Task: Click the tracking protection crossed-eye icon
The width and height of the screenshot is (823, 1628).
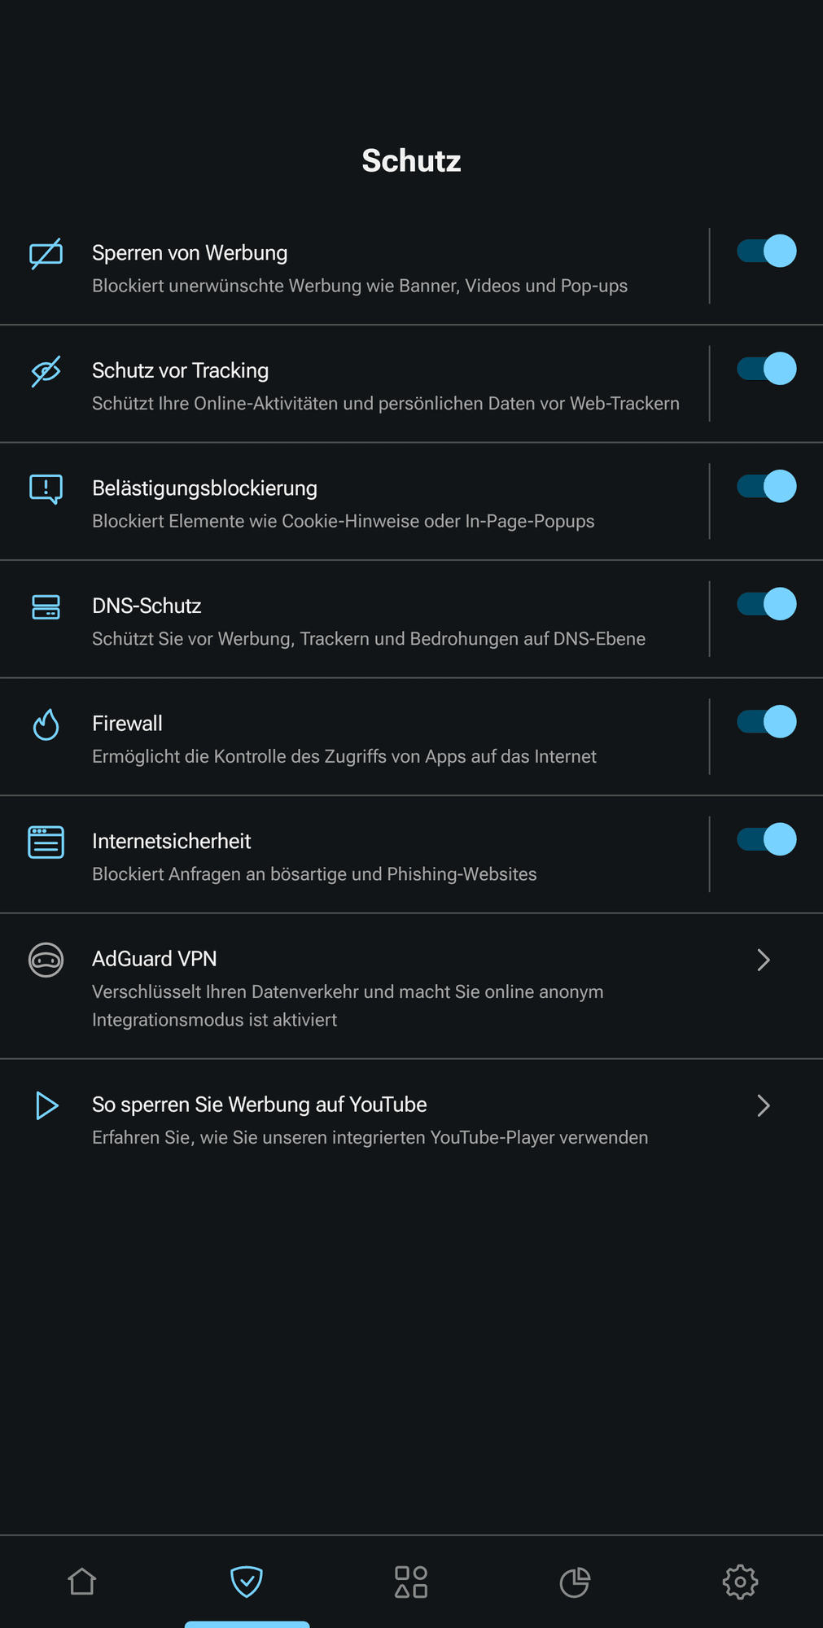Action: point(46,371)
